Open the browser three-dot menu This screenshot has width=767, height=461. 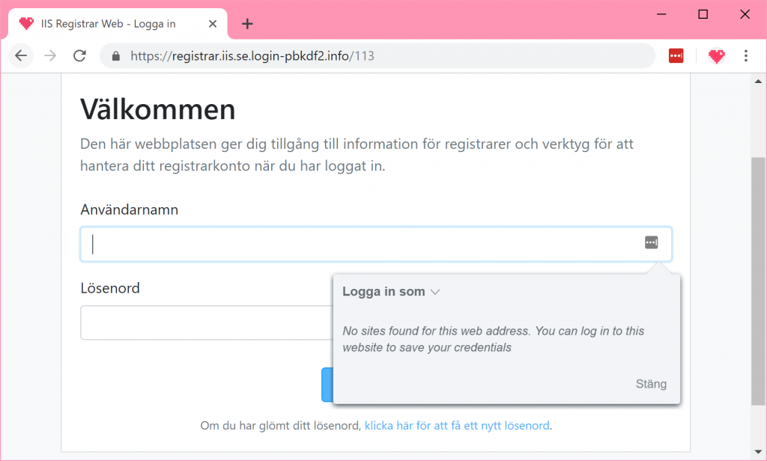coord(746,55)
